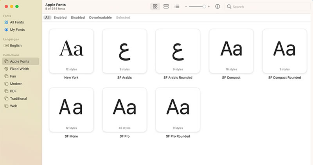Open My Fonts in sidebar
Viewport: 313px width, 165px height.
click(x=21, y=30)
